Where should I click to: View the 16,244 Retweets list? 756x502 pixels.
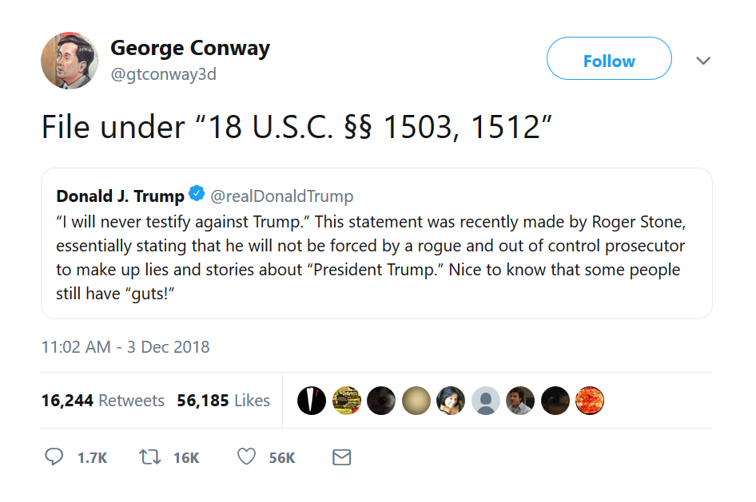[103, 401]
